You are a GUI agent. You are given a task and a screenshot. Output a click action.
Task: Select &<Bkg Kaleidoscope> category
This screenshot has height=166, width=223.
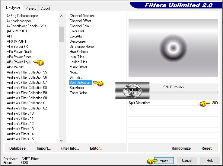[x=22, y=16]
